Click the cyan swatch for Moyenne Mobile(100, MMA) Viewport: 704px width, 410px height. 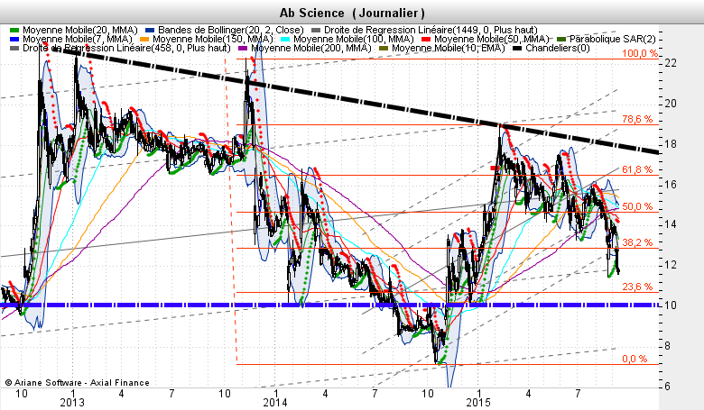[x=285, y=40]
